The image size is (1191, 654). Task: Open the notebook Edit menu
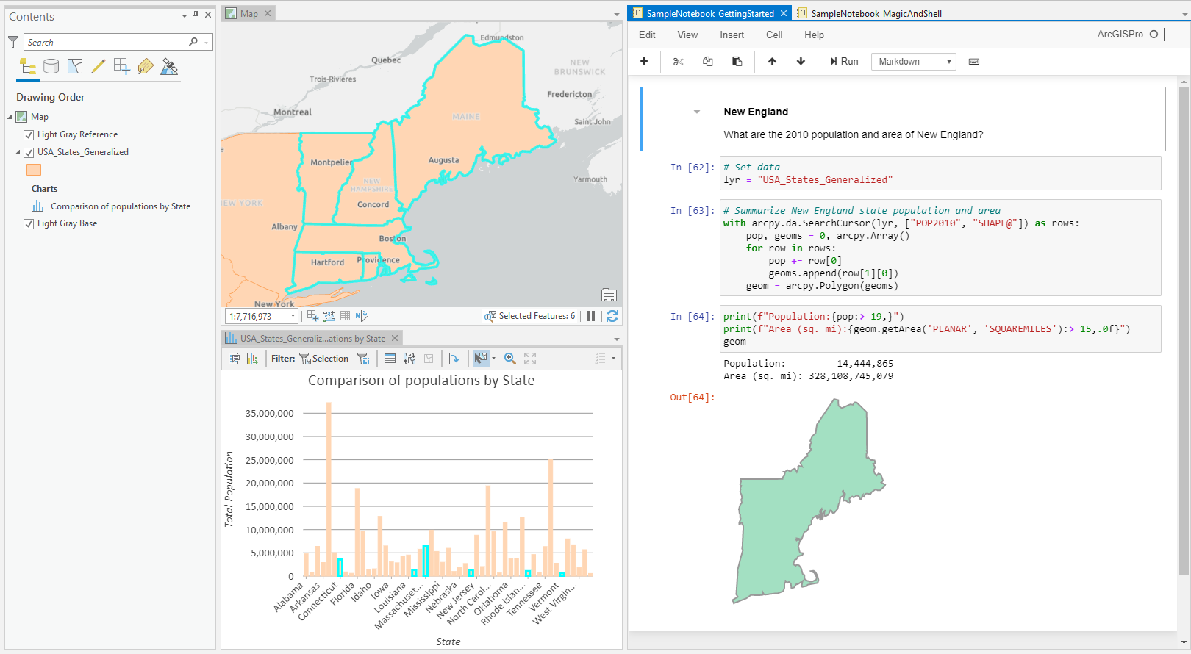[647, 35]
